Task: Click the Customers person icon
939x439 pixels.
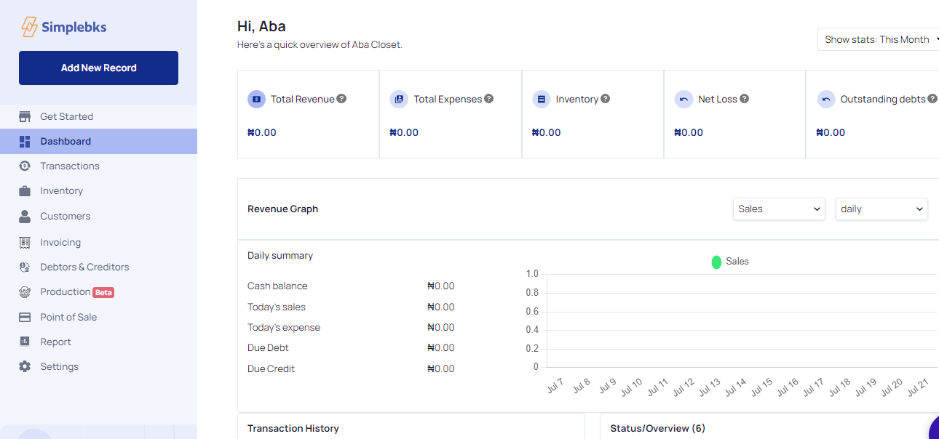Action: [25, 217]
